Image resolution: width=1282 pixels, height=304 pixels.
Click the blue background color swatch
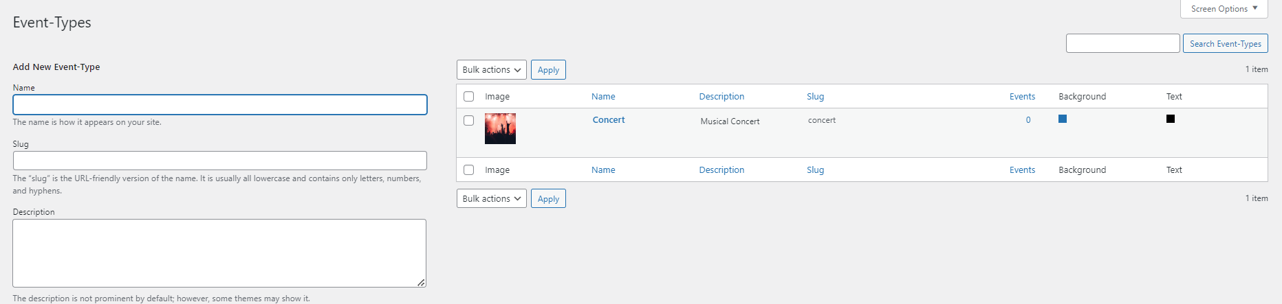pyautogui.click(x=1063, y=119)
